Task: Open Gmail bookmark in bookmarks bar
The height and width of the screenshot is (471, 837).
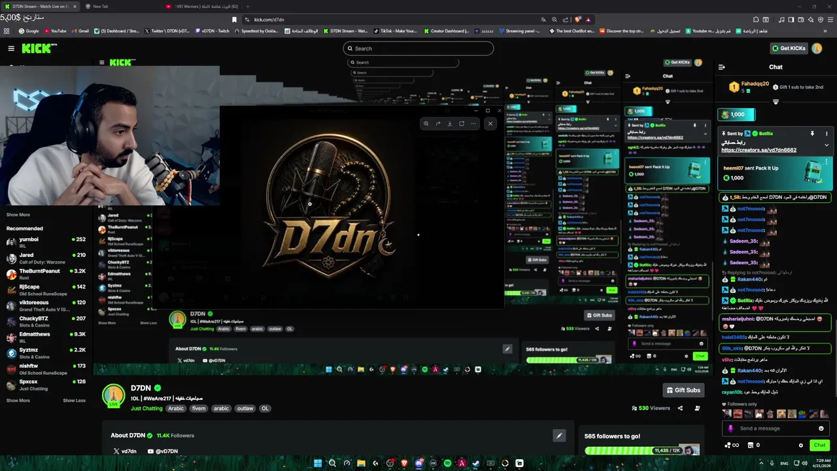Action: [x=80, y=31]
